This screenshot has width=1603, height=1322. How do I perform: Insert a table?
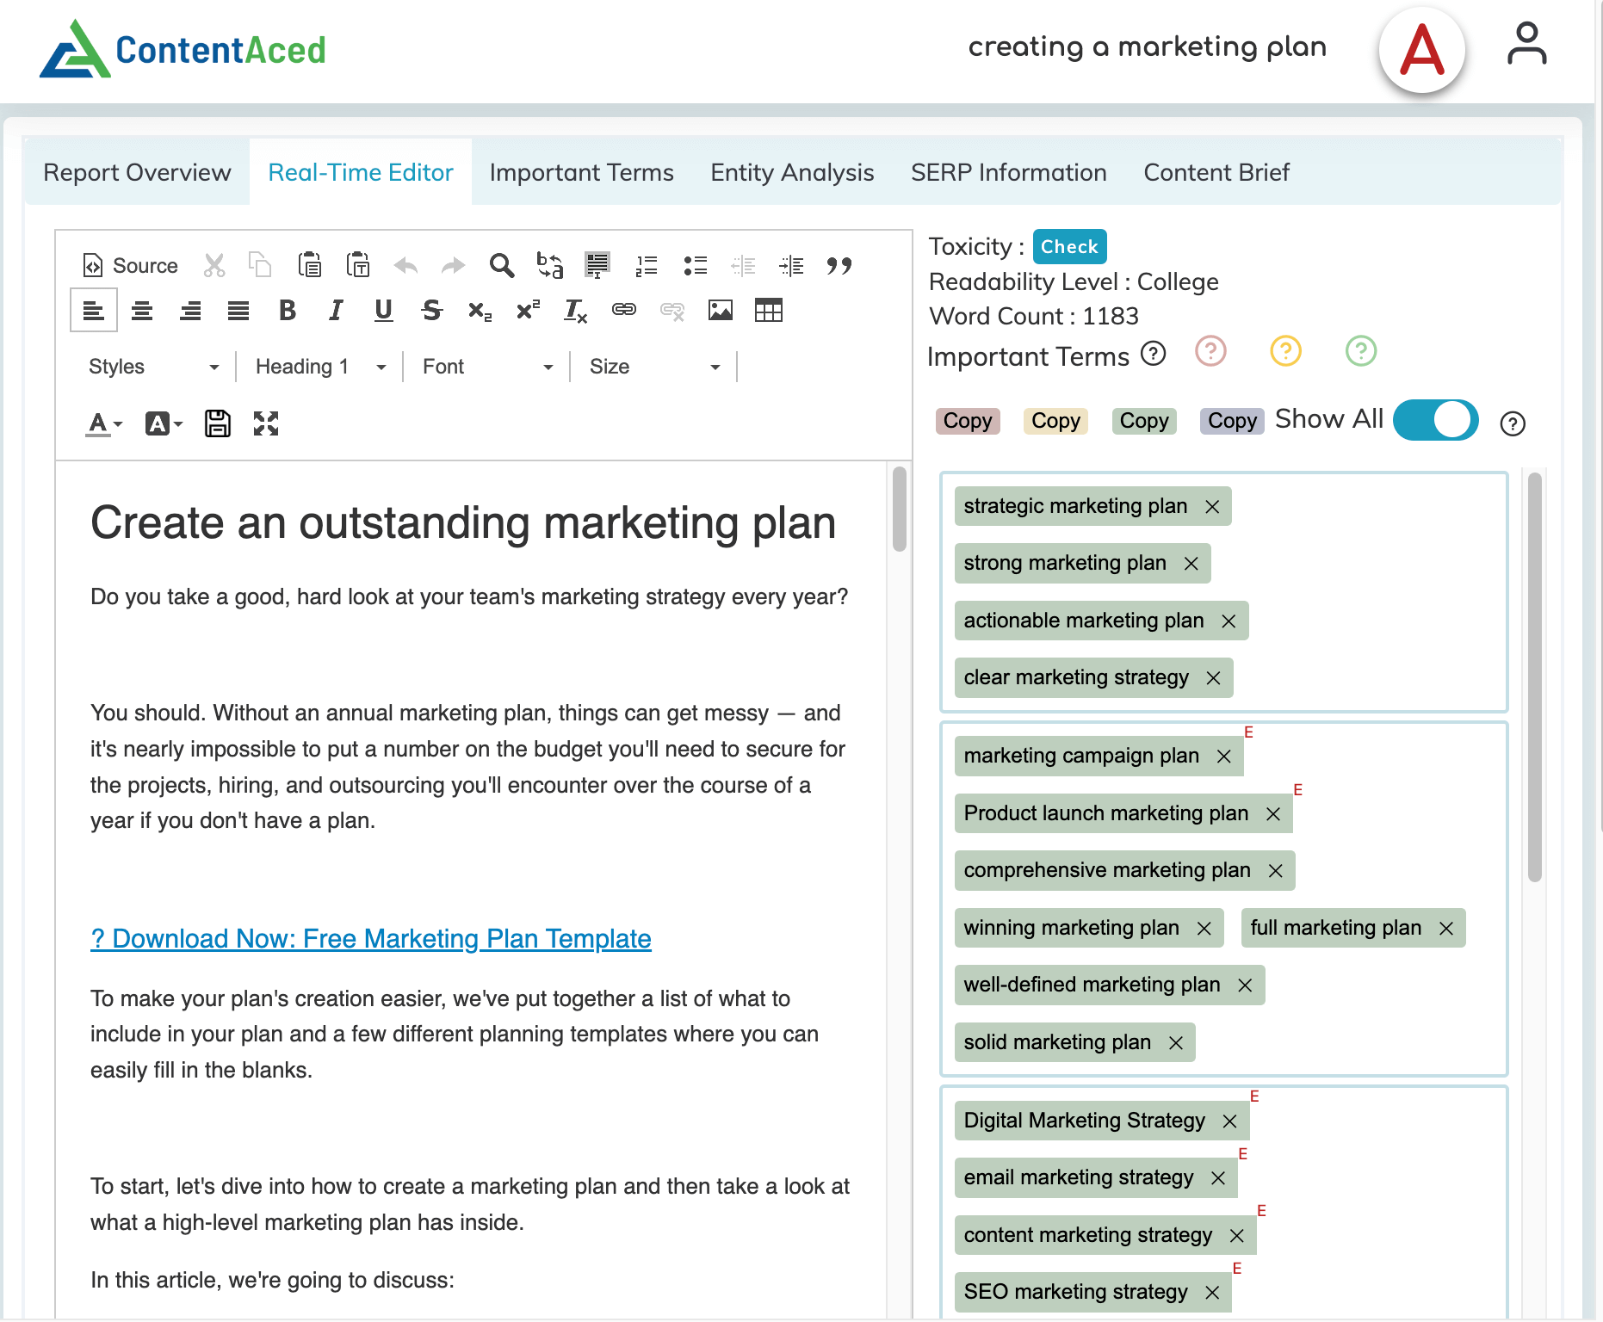click(x=768, y=310)
